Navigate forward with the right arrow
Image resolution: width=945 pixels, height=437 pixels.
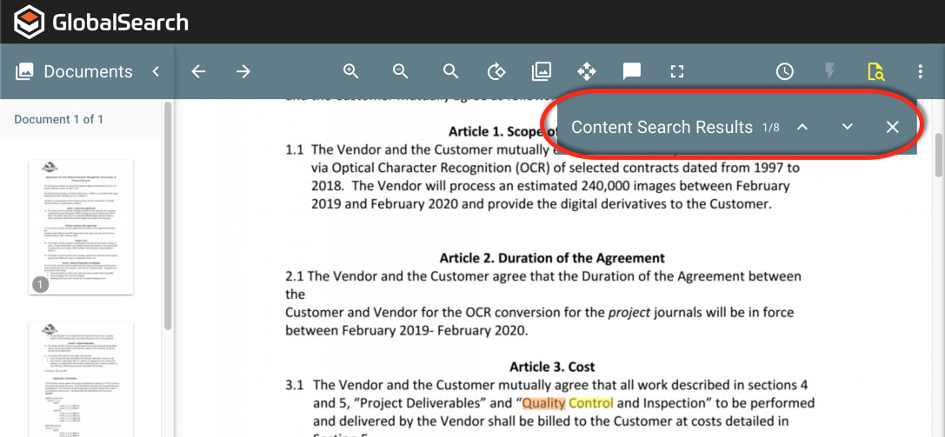click(243, 71)
